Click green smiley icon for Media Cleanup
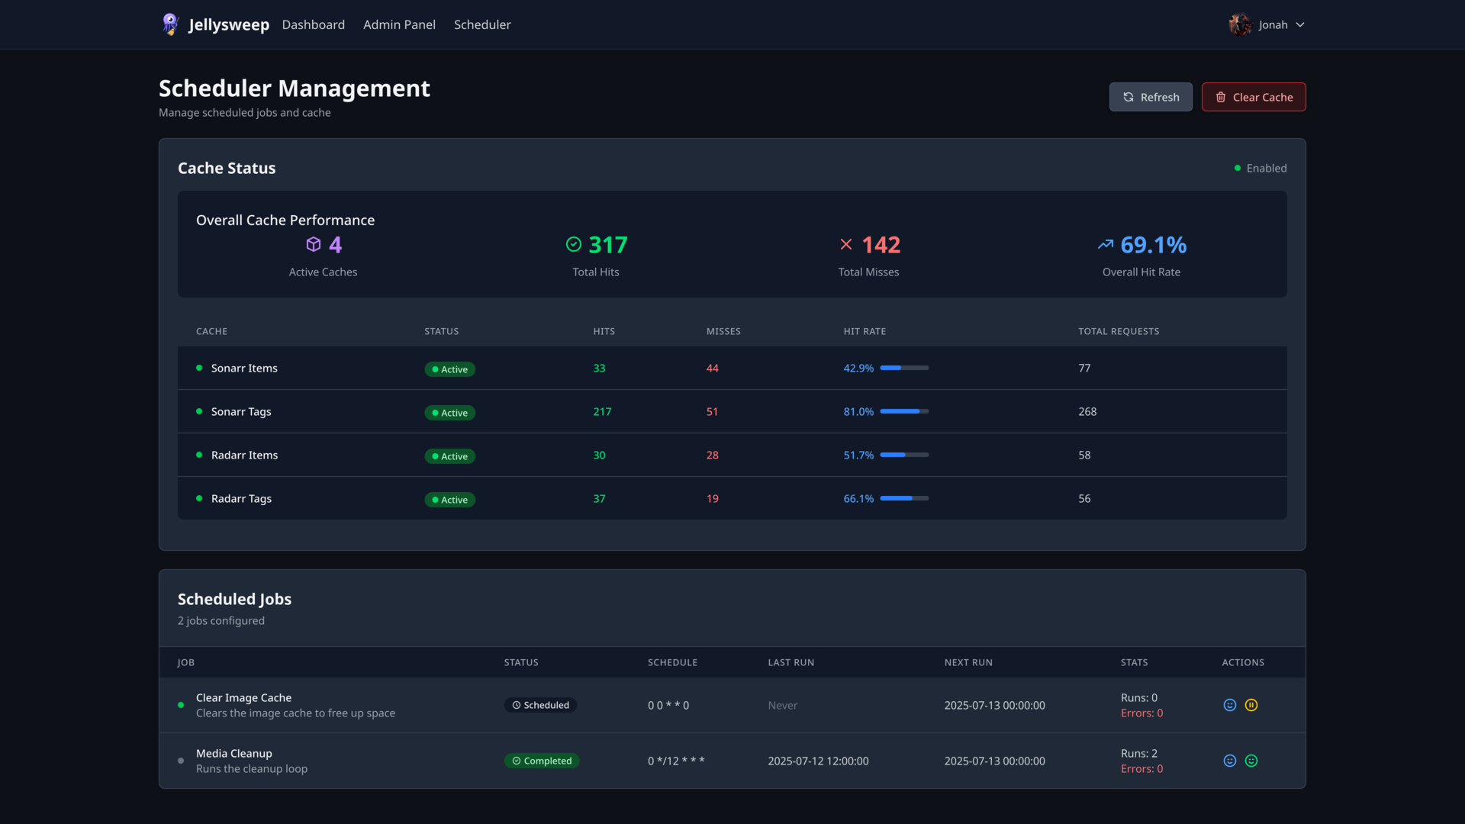 pyautogui.click(x=1251, y=761)
